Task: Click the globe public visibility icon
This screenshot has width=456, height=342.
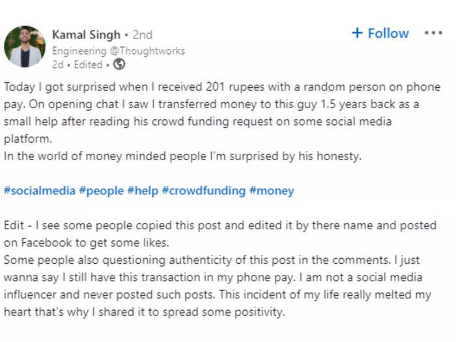Action: tap(119, 64)
